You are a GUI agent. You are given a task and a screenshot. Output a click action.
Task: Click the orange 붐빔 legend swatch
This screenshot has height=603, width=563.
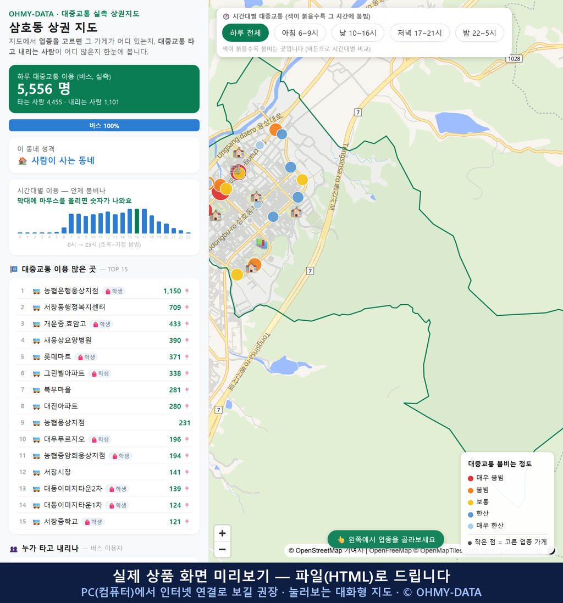pos(470,490)
